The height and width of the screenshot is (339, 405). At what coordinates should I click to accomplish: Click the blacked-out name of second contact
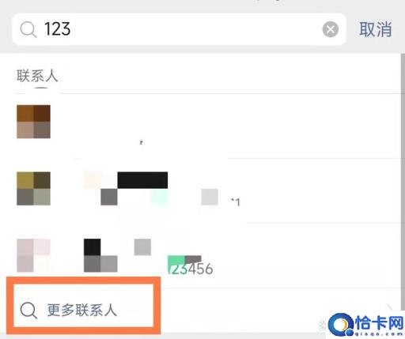142,180
